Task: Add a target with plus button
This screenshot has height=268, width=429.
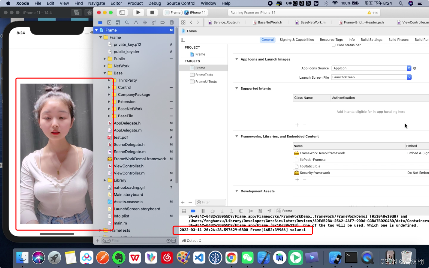Action: [x=183, y=202]
